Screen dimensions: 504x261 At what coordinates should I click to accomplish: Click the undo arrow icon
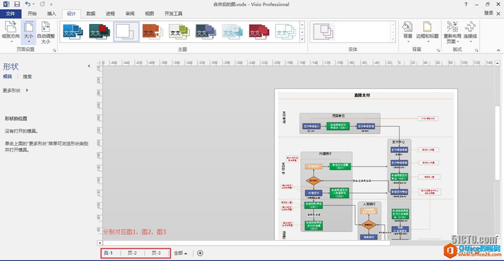point(28,4)
